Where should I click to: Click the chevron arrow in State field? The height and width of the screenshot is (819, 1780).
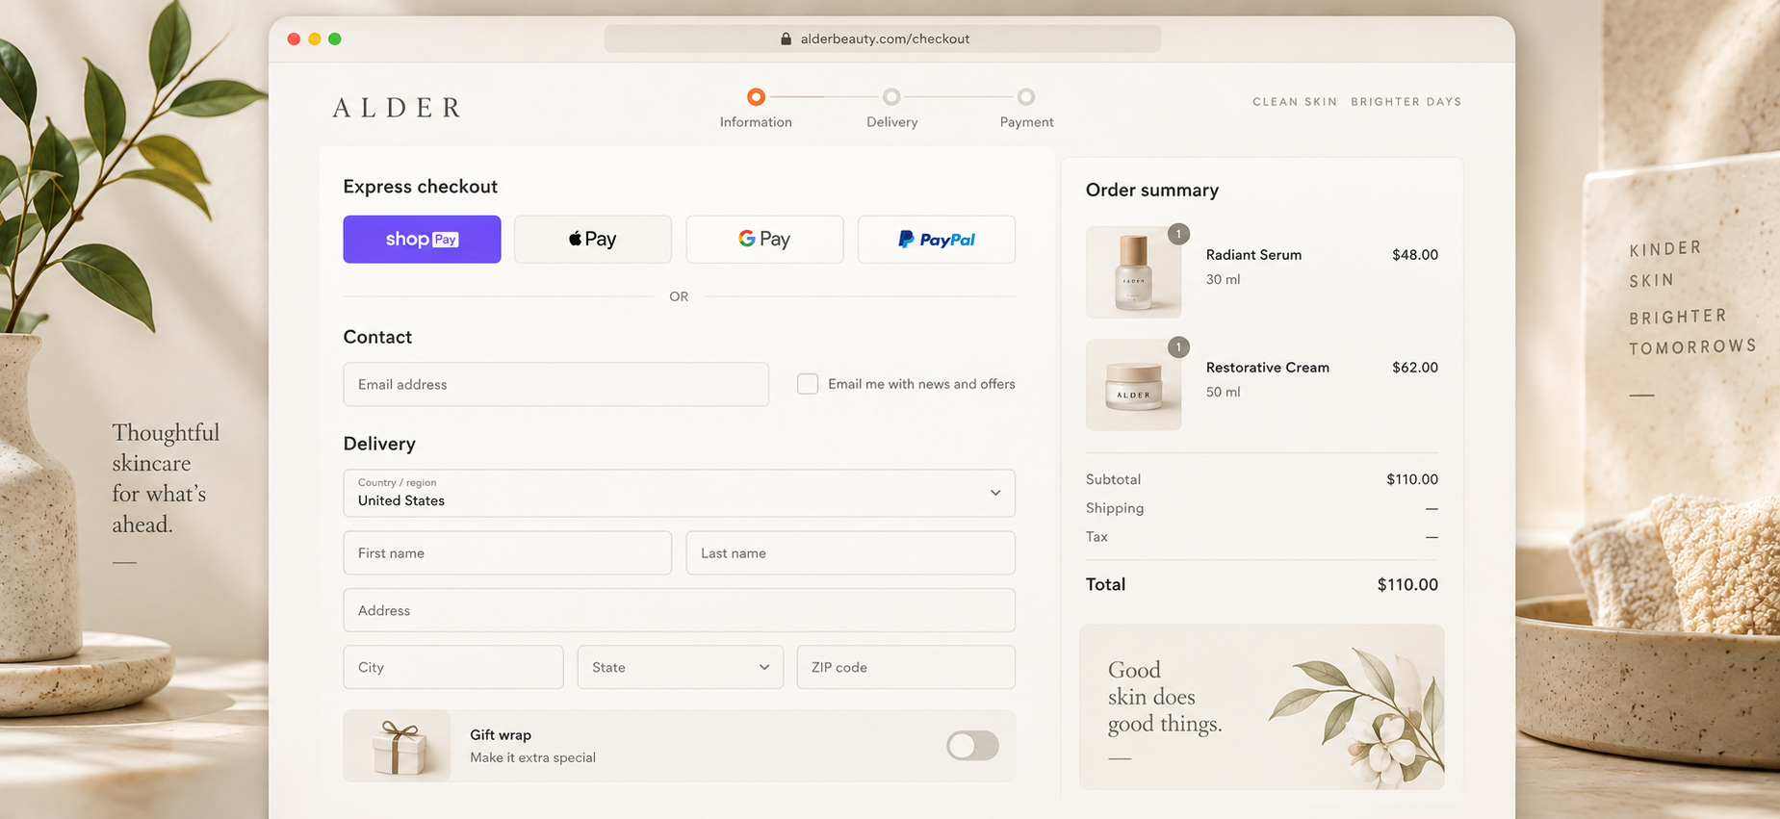pos(764,667)
